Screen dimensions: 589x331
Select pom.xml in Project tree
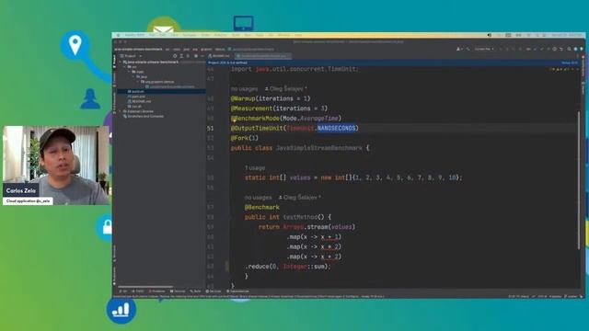pyautogui.click(x=137, y=97)
